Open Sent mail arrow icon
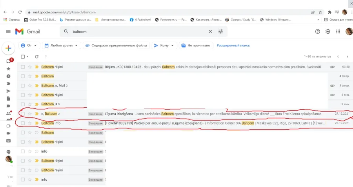 (8, 91)
